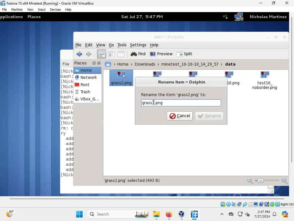Open Dolphin's View menu
The width and height of the screenshot is (294, 221).
100,45
